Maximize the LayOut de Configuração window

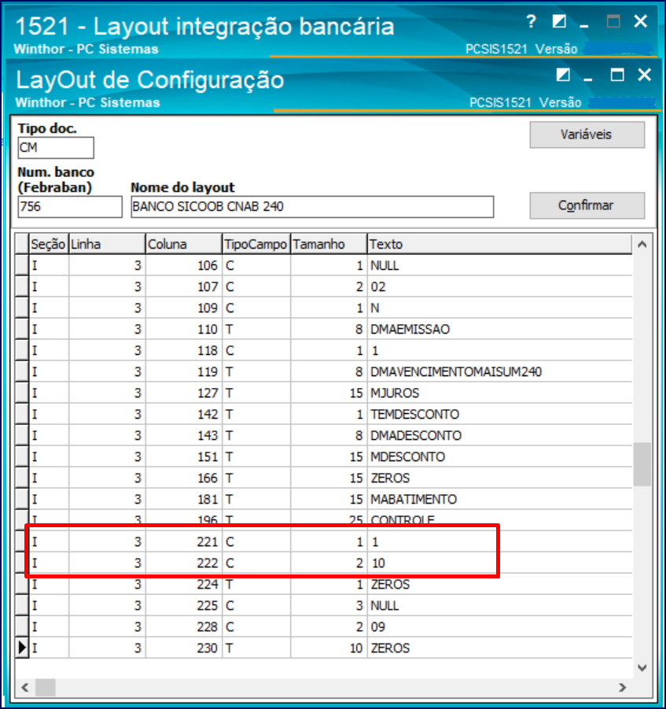click(617, 76)
